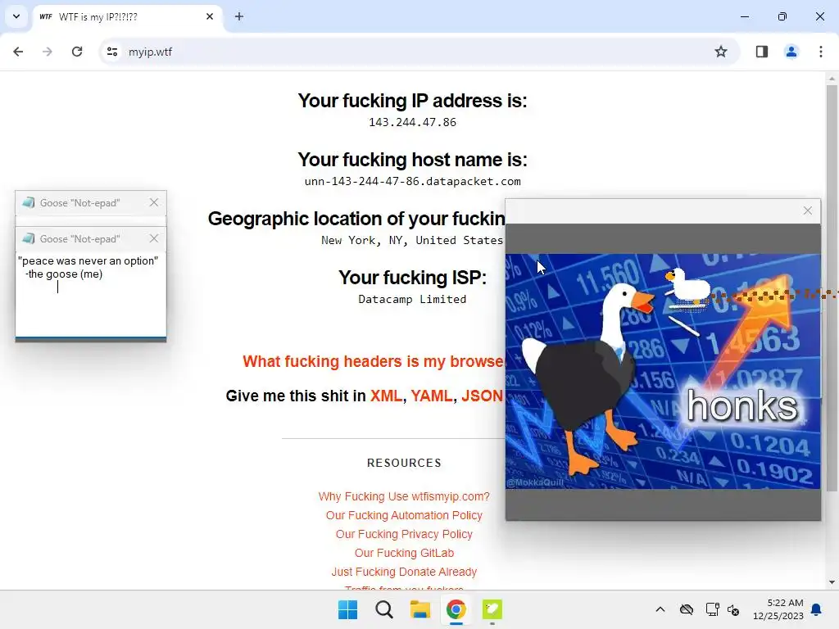839x629 pixels.
Task: Select the WTF is my IP tab
Action: click(126, 17)
